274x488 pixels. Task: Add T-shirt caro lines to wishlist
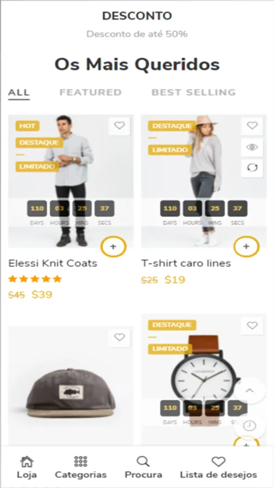(252, 126)
